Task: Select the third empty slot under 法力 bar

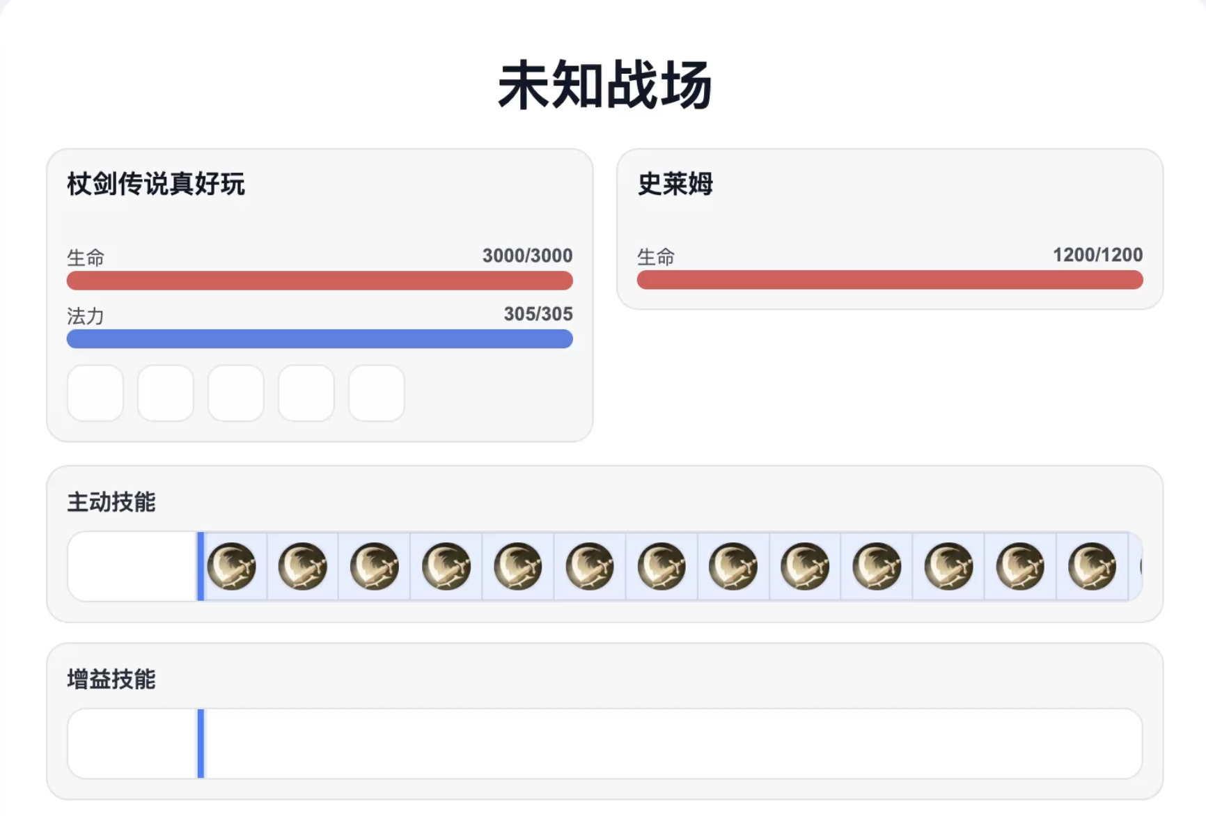Action: [x=236, y=393]
